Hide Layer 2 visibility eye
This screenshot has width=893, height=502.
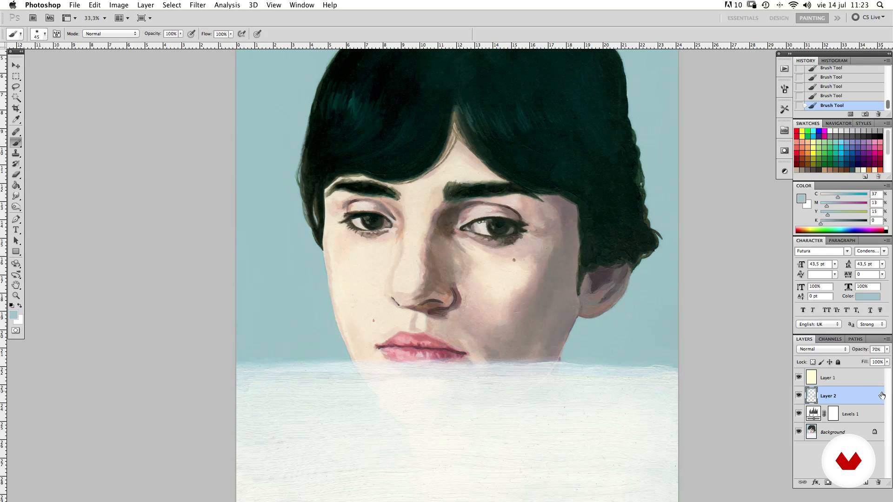[799, 396]
